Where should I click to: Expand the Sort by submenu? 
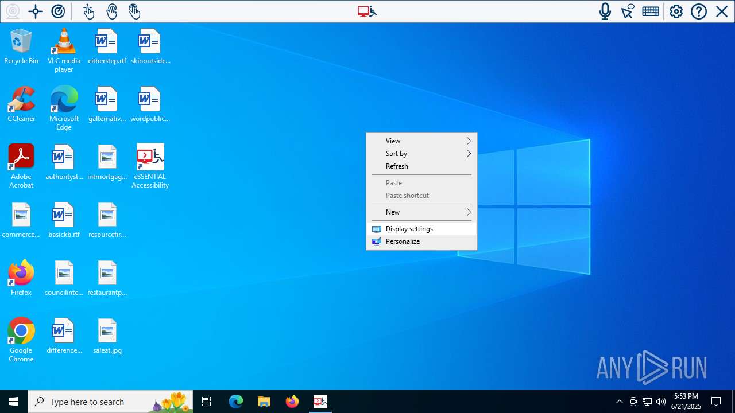[421, 154]
